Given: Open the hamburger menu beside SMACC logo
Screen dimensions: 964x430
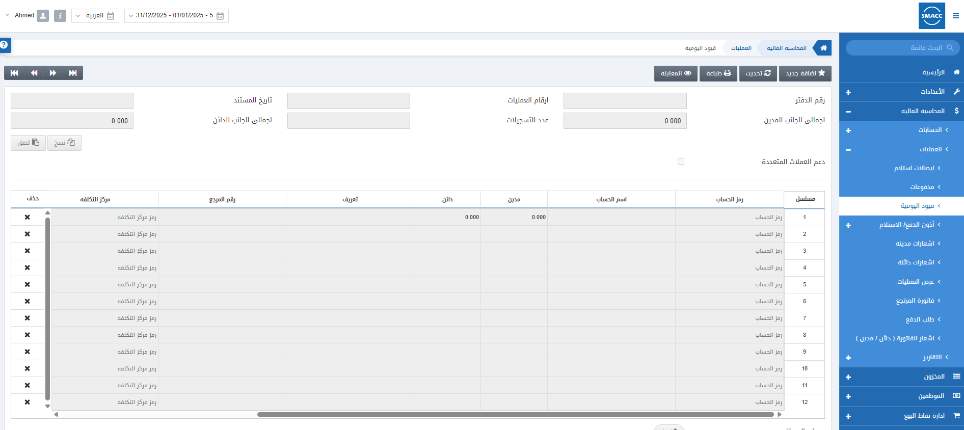Looking at the screenshot, I should point(956,16).
